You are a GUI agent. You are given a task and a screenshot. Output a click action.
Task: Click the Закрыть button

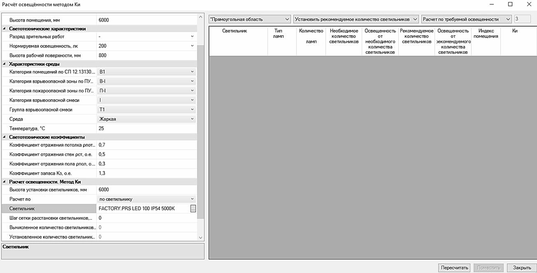[x=521, y=268]
